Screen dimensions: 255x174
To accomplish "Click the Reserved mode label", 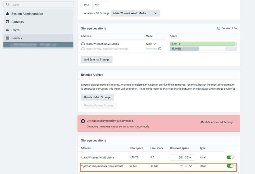I will 151,49.
